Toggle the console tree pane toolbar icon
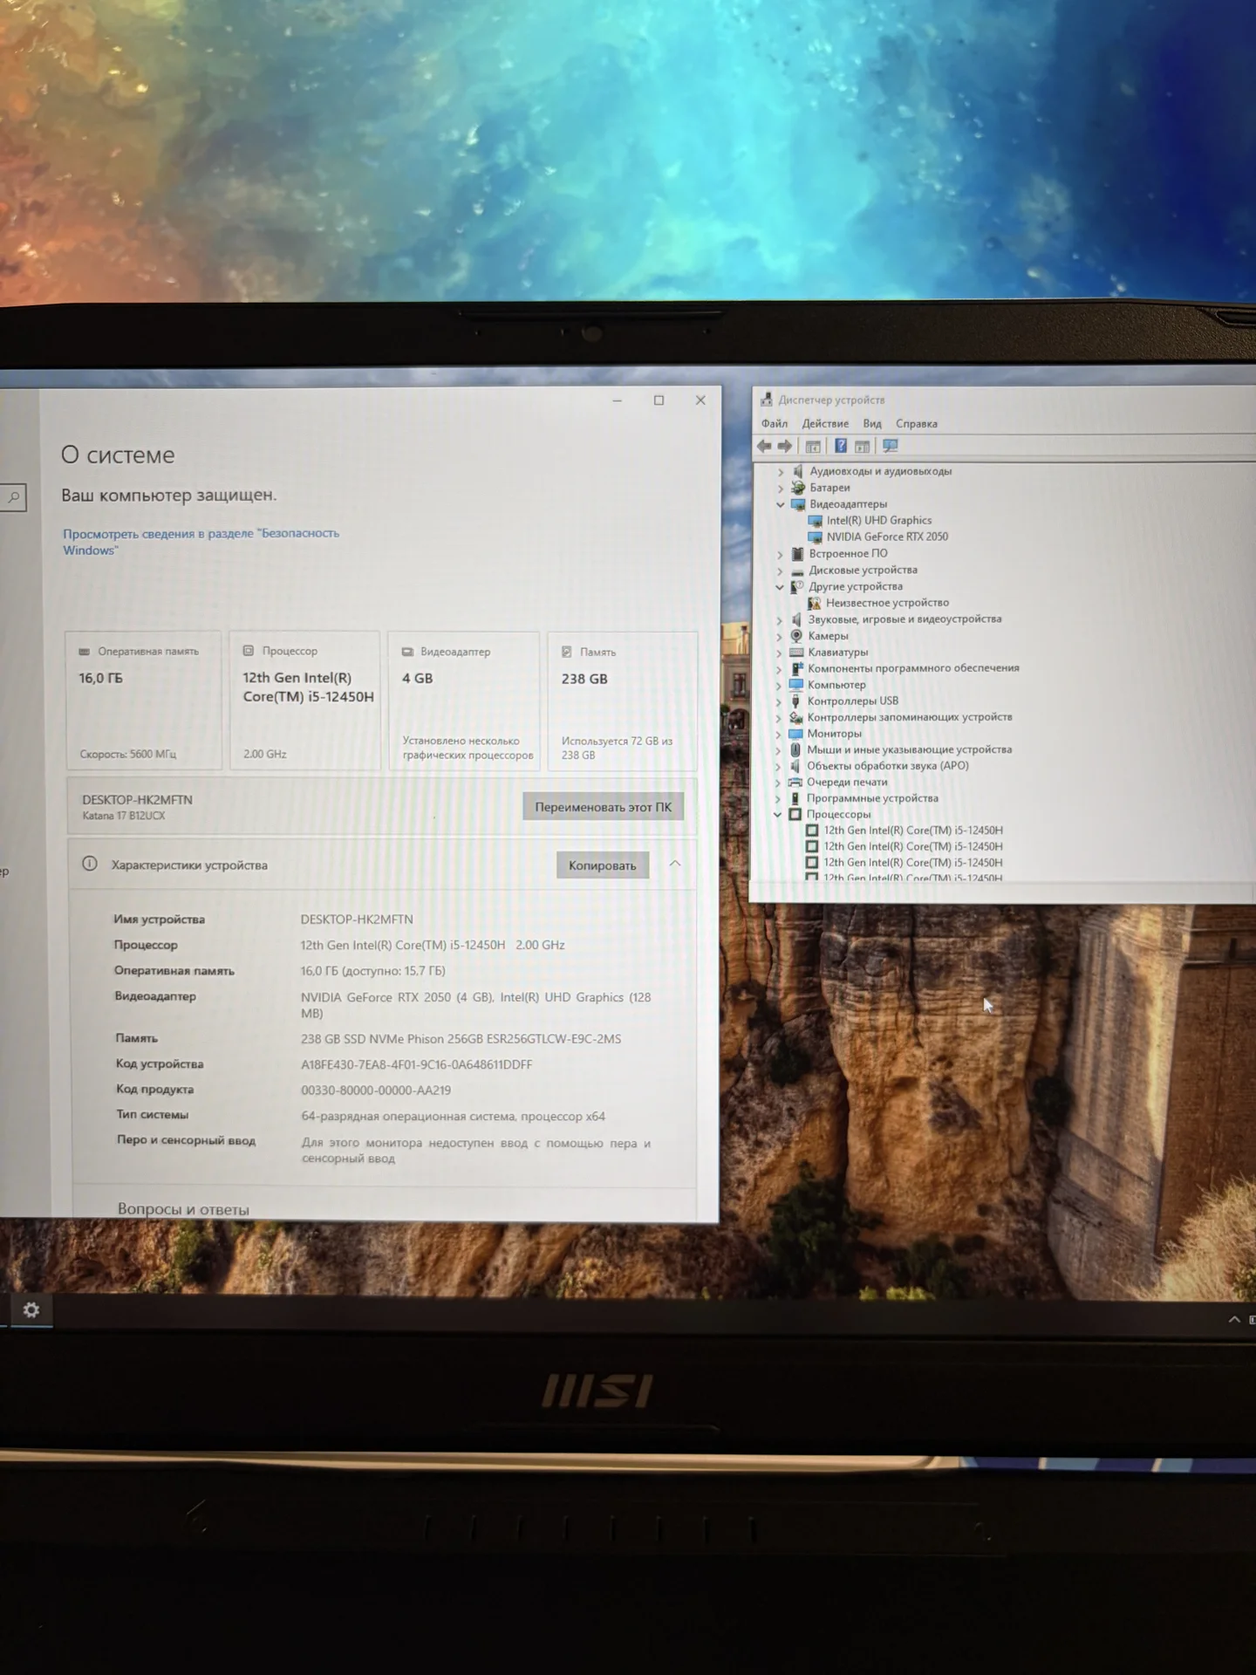1256x1675 pixels. tap(813, 447)
